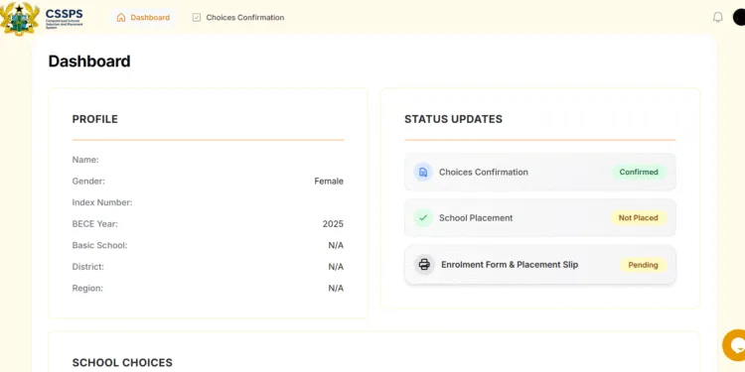Viewport: 745px width, 372px height.
Task: Click the Confirmed status badge
Action: click(639, 172)
